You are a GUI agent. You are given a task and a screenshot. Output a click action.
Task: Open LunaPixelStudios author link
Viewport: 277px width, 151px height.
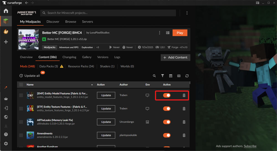pos(100,33)
